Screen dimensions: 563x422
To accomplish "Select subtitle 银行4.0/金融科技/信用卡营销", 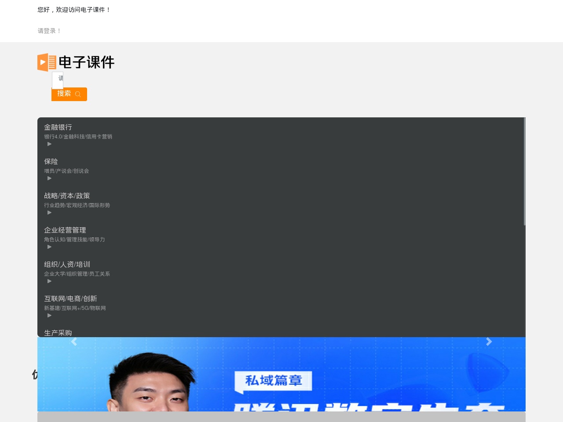I will 78,137.
